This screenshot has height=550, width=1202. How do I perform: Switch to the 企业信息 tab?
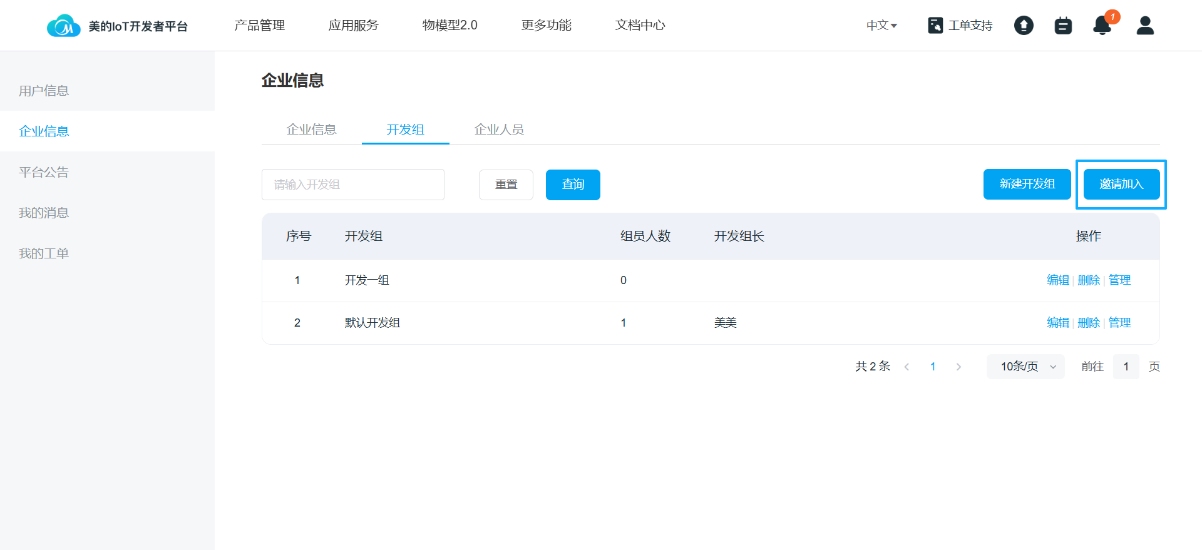[311, 130]
